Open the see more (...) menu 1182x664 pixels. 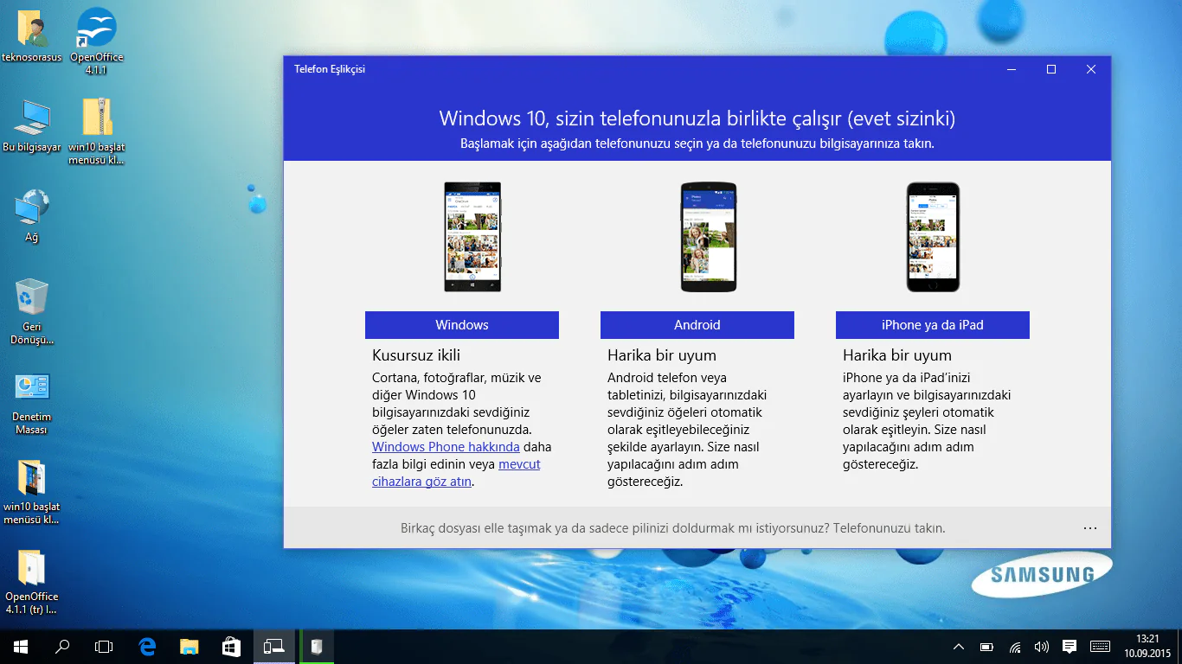click(1090, 527)
